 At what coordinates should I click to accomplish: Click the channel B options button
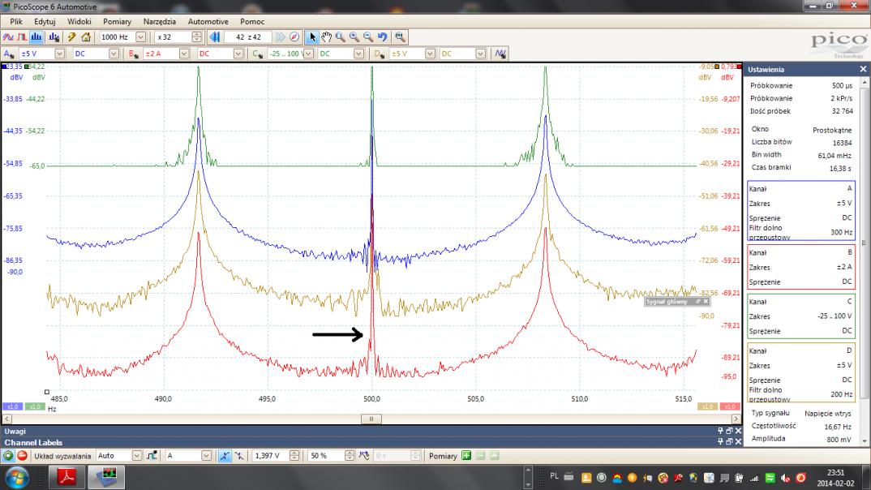click(x=132, y=54)
